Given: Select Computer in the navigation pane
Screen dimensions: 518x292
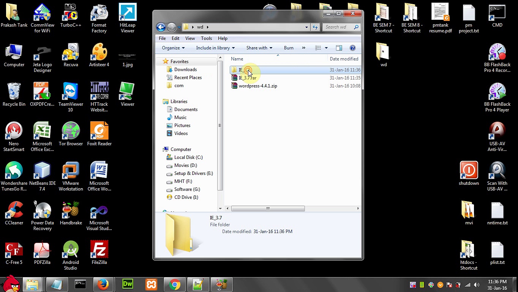Looking at the screenshot, I should pos(180,149).
